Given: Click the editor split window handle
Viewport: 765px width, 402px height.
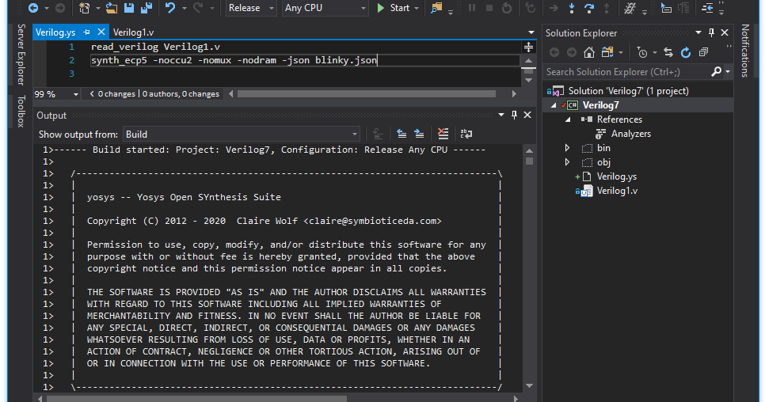Looking at the screenshot, I should coord(528,47).
